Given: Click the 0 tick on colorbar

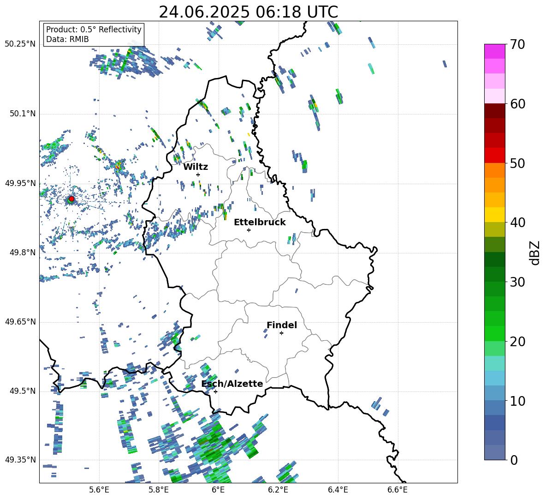Looking at the screenshot, I should 514,460.
